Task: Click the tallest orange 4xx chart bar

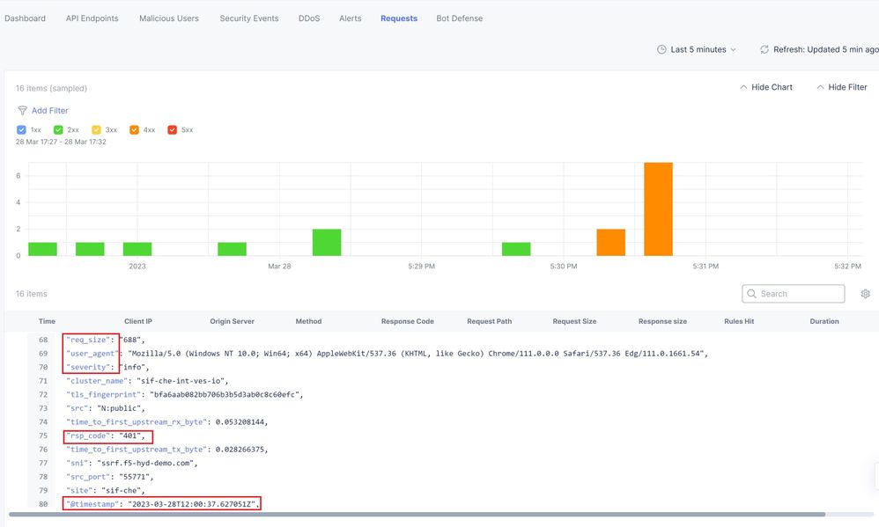Action: click(658, 209)
